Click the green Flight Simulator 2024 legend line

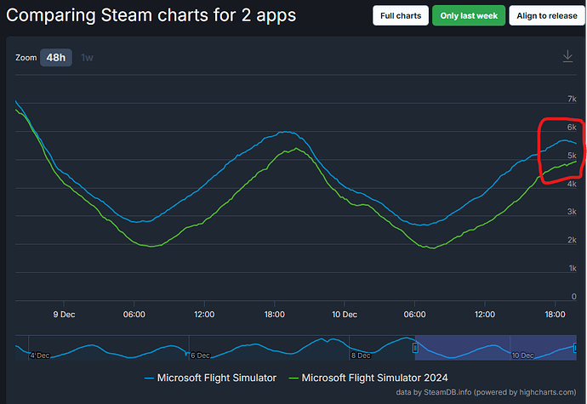tap(293, 377)
